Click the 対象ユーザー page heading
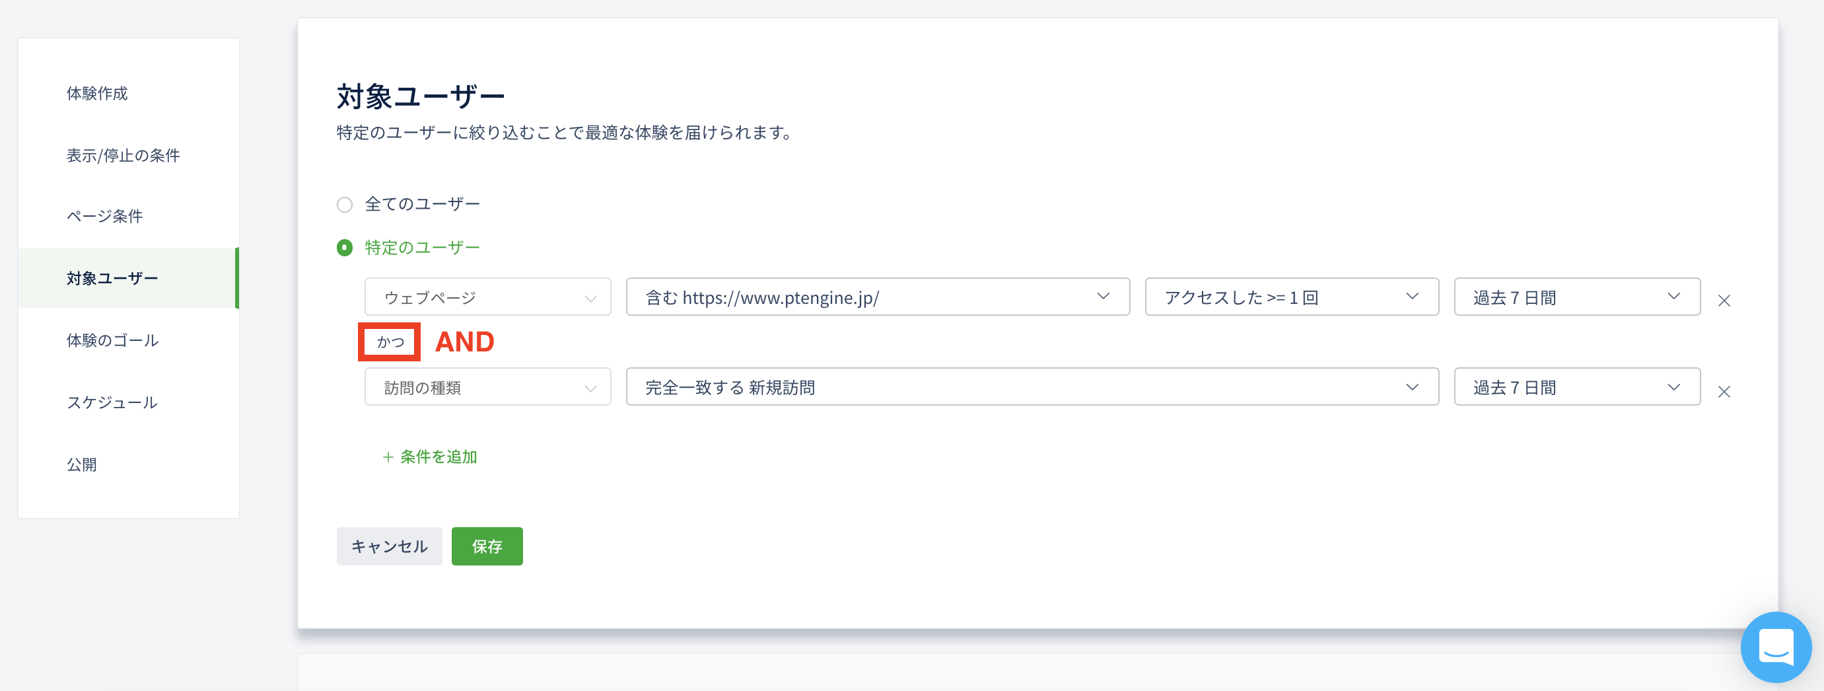Screen dimensions: 1824x691 (421, 96)
